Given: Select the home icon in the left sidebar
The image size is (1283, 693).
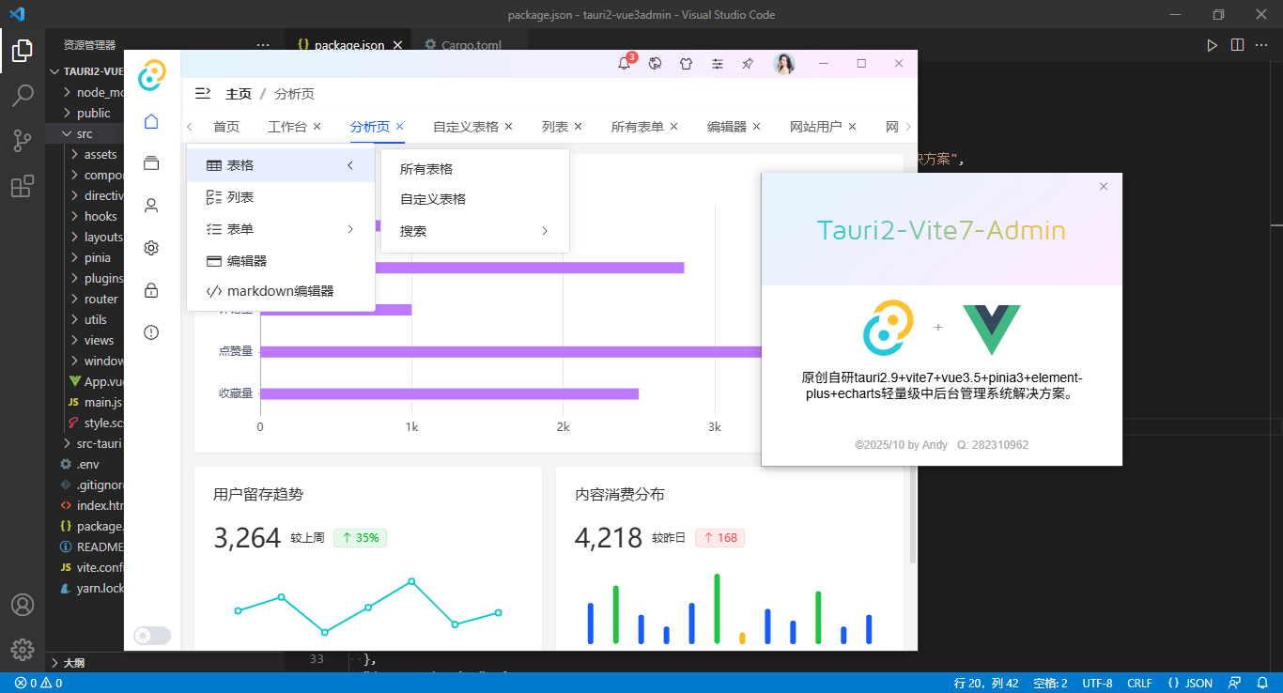Looking at the screenshot, I should coord(150,121).
